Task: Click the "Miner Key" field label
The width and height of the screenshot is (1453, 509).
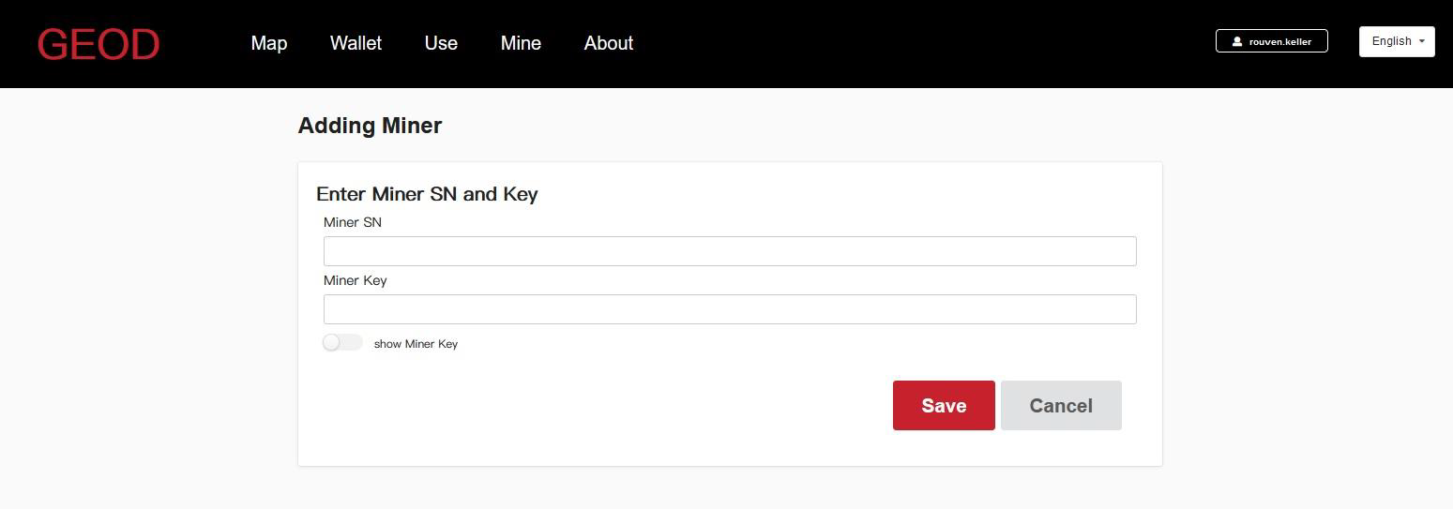Action: [355, 280]
